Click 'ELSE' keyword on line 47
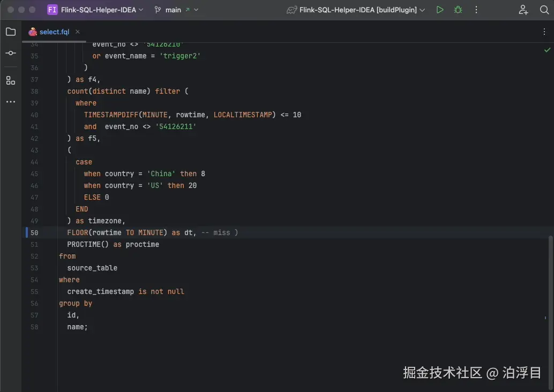 (x=92, y=198)
